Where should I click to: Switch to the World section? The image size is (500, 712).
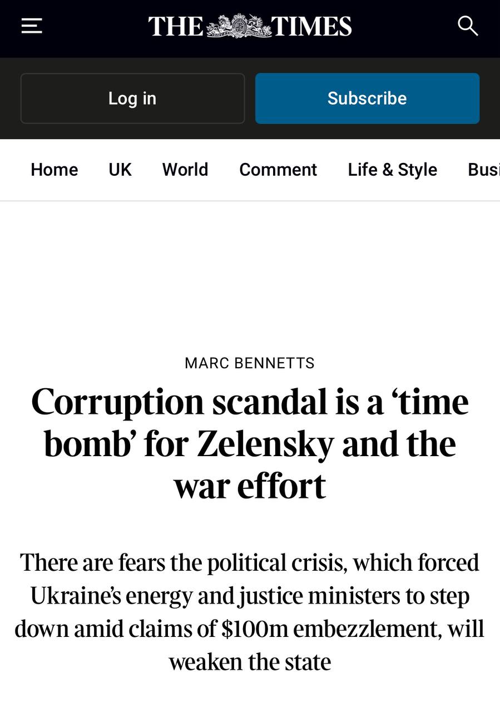(185, 170)
